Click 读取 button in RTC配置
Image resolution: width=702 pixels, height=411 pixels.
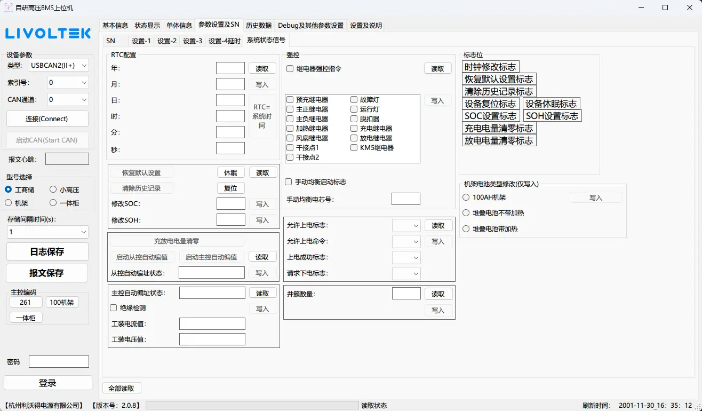click(262, 68)
